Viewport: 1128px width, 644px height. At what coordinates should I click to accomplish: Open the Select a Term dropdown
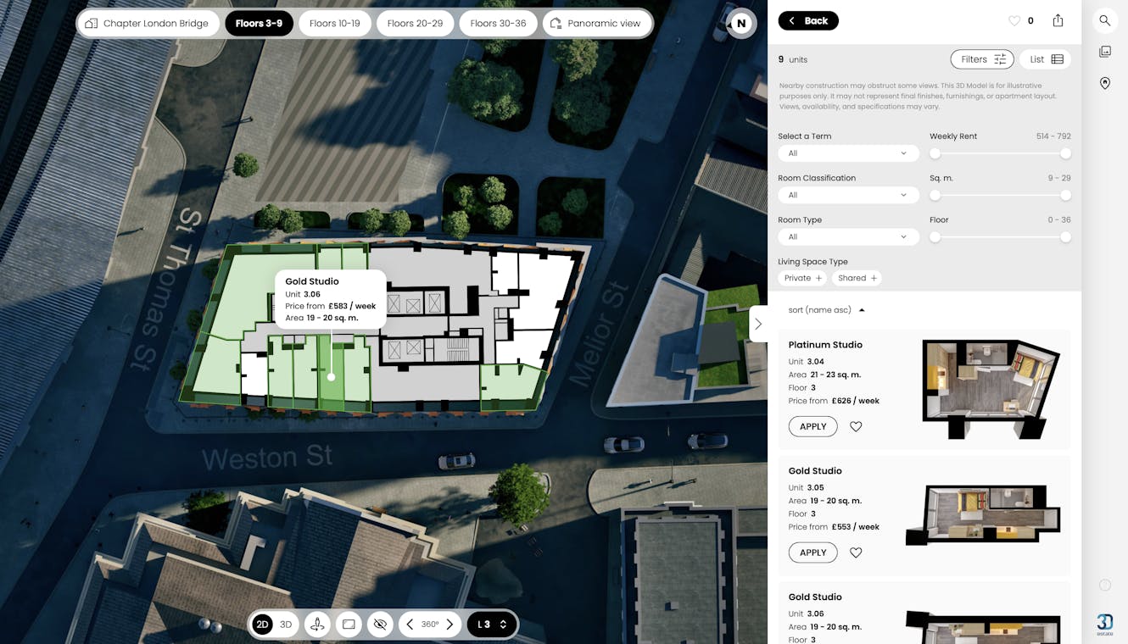(x=848, y=153)
